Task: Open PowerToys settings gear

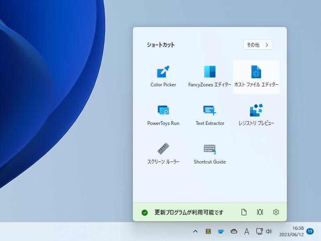Action: (276, 212)
